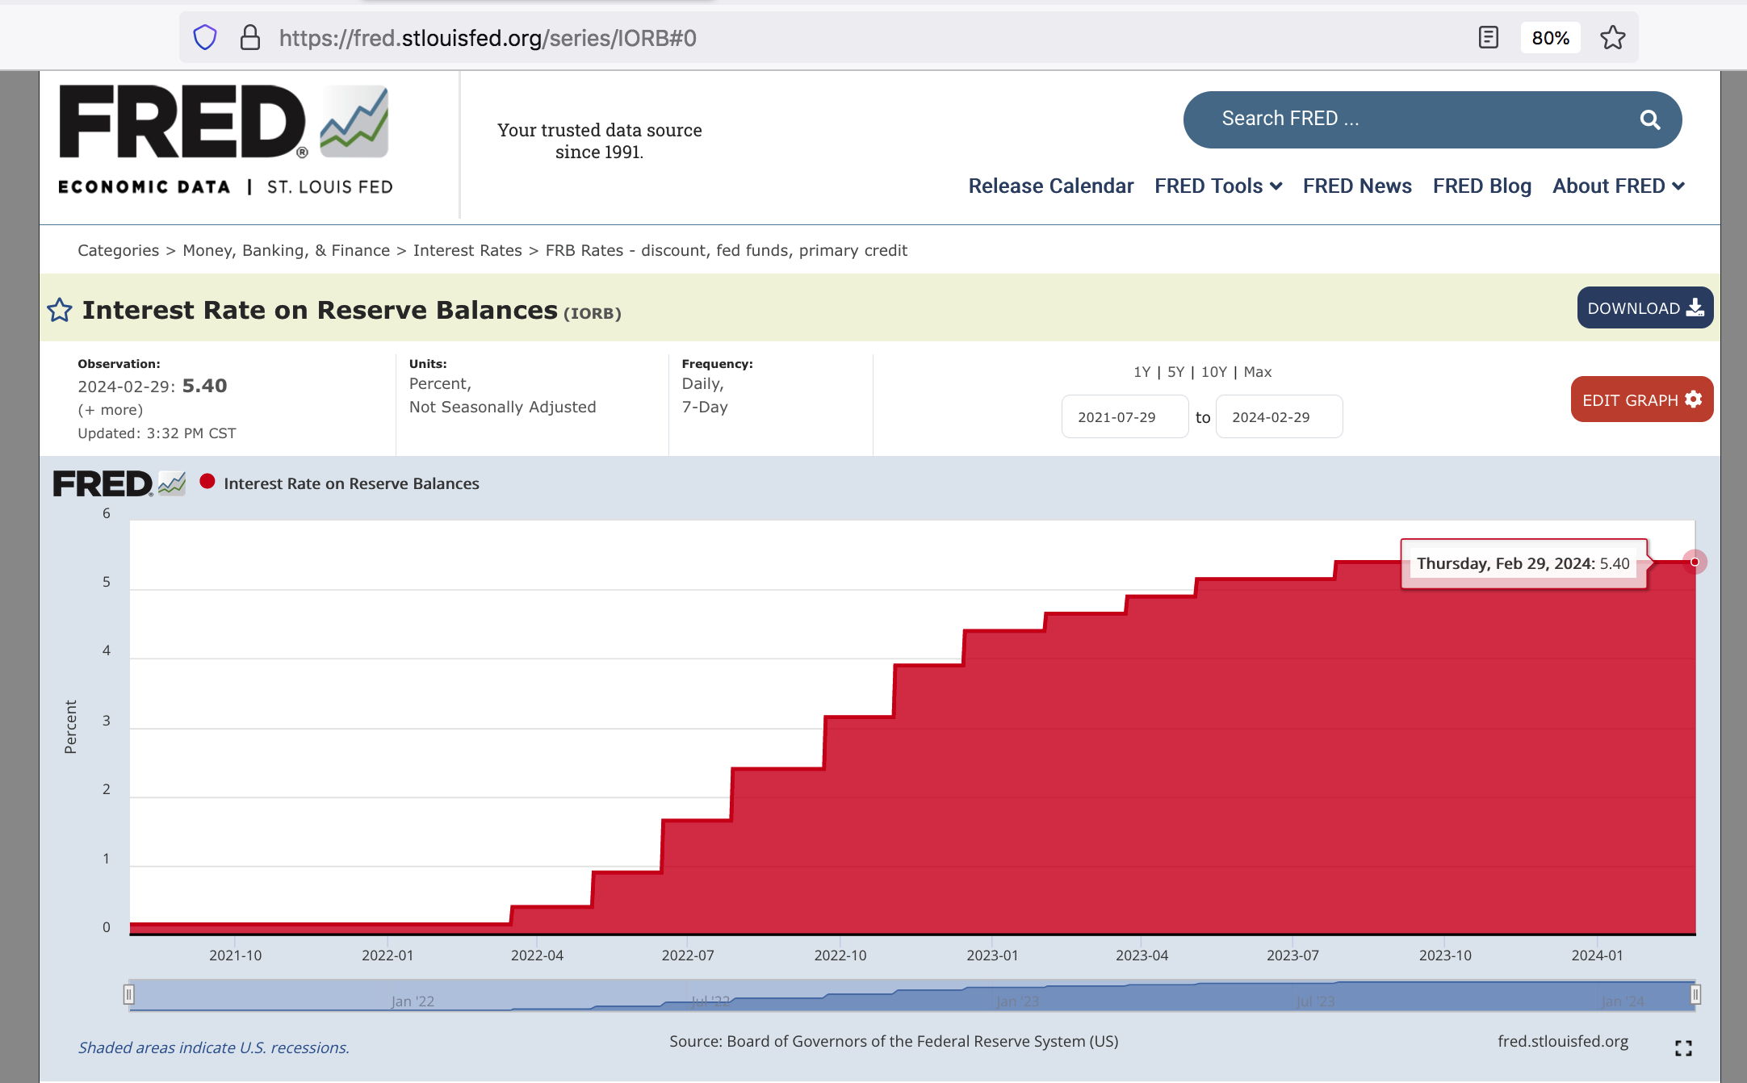Screen dimensions: 1747x1083
Task: Expand the About FRED menu
Action: point(1618,186)
